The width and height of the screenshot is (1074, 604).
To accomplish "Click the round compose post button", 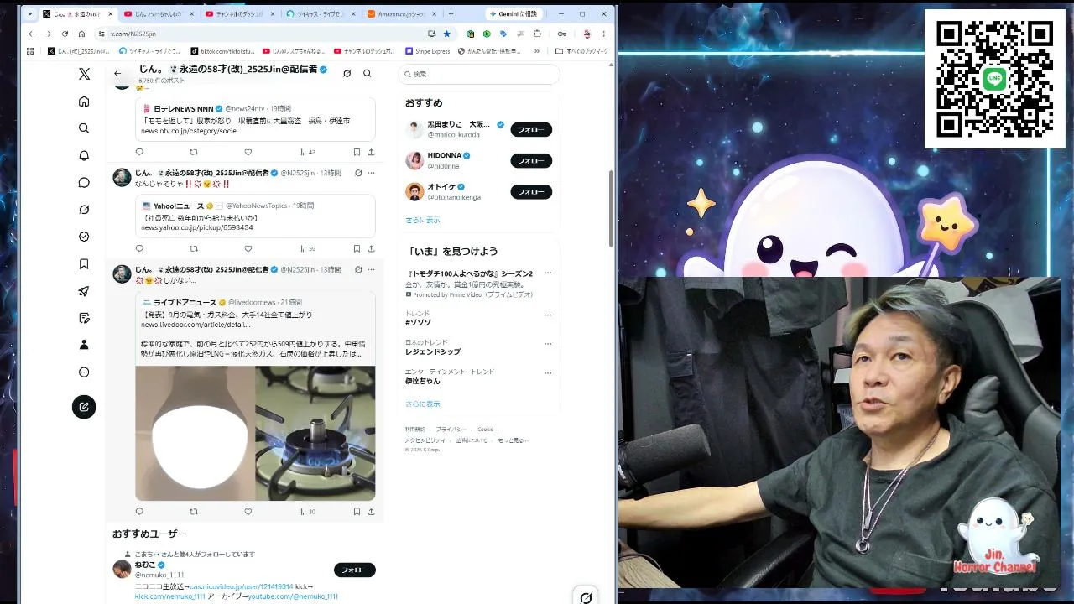I will pos(84,407).
